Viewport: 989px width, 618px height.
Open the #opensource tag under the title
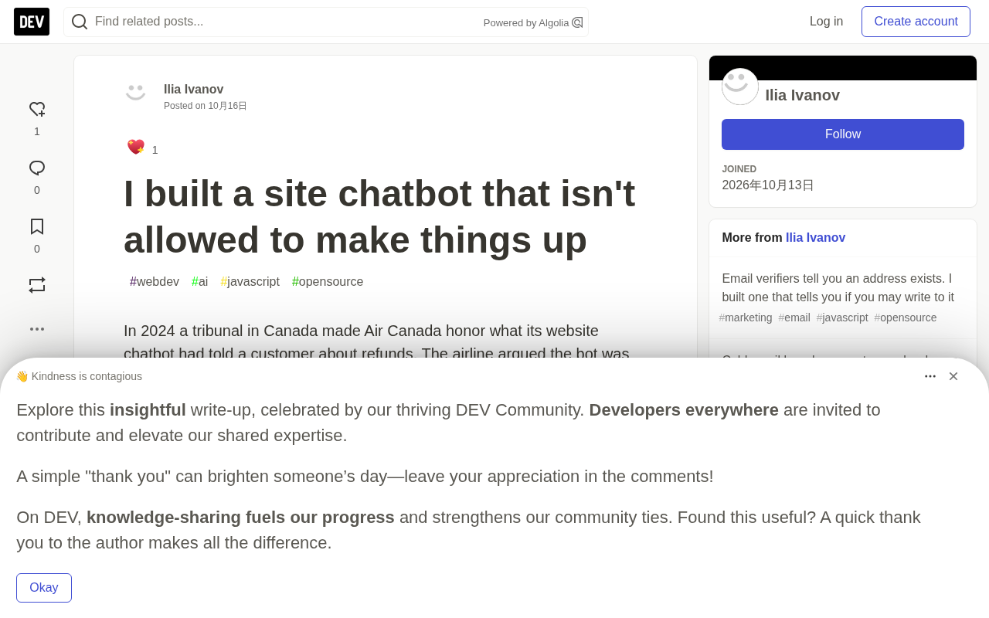pyautogui.click(x=328, y=282)
